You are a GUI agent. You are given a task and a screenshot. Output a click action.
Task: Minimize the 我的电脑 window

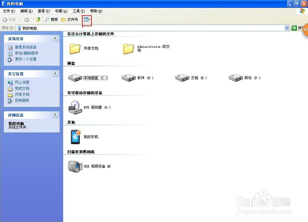pos(290,4)
